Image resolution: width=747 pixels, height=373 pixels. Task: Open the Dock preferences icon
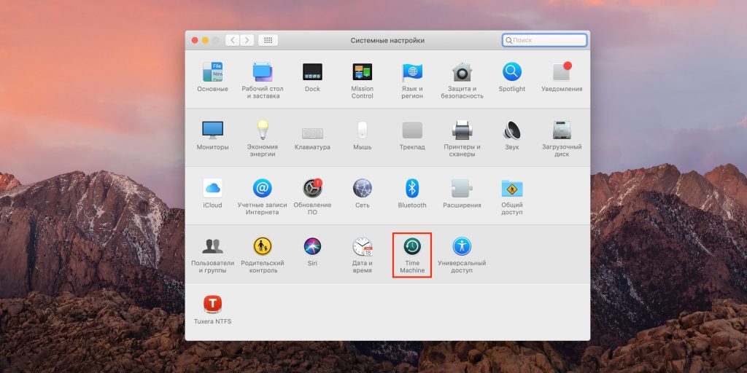(312, 72)
